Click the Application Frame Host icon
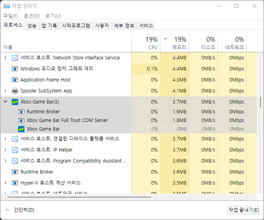This screenshot has width=264, height=220. click(15, 80)
